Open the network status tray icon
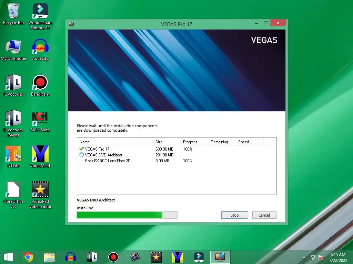 (312, 257)
